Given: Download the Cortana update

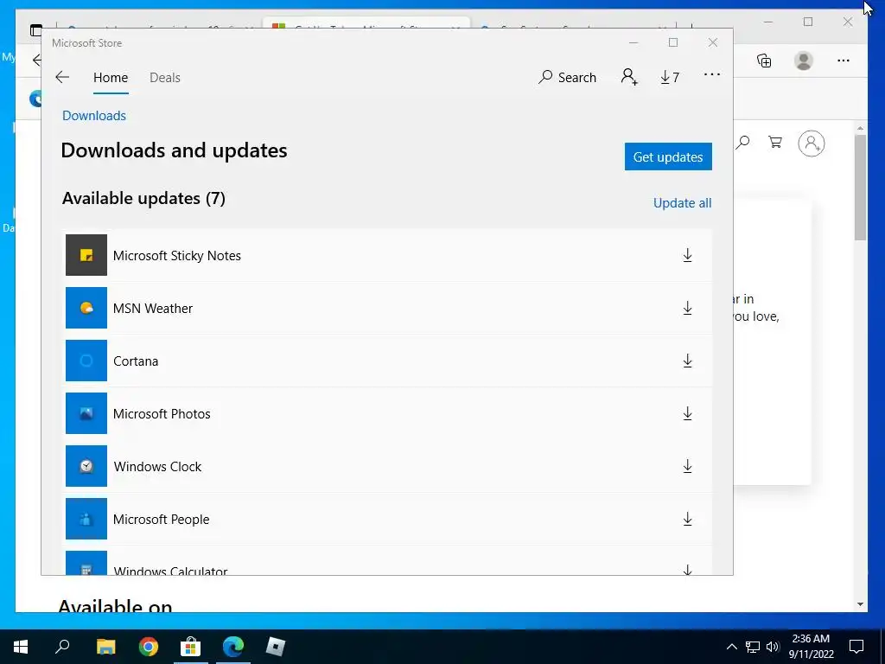Looking at the screenshot, I should click(x=687, y=361).
